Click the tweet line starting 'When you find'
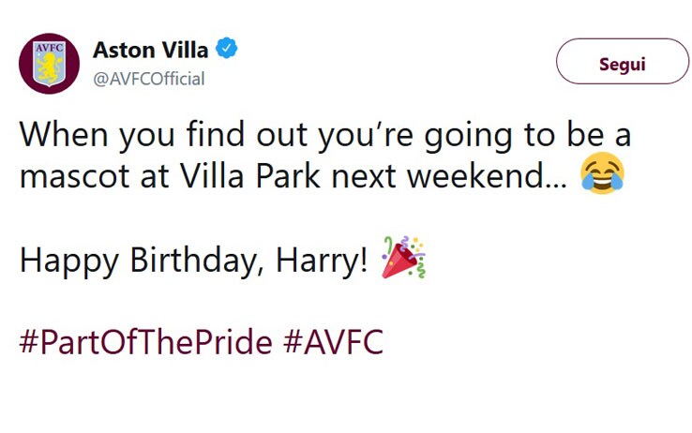The width and height of the screenshot is (692, 433). point(325,136)
